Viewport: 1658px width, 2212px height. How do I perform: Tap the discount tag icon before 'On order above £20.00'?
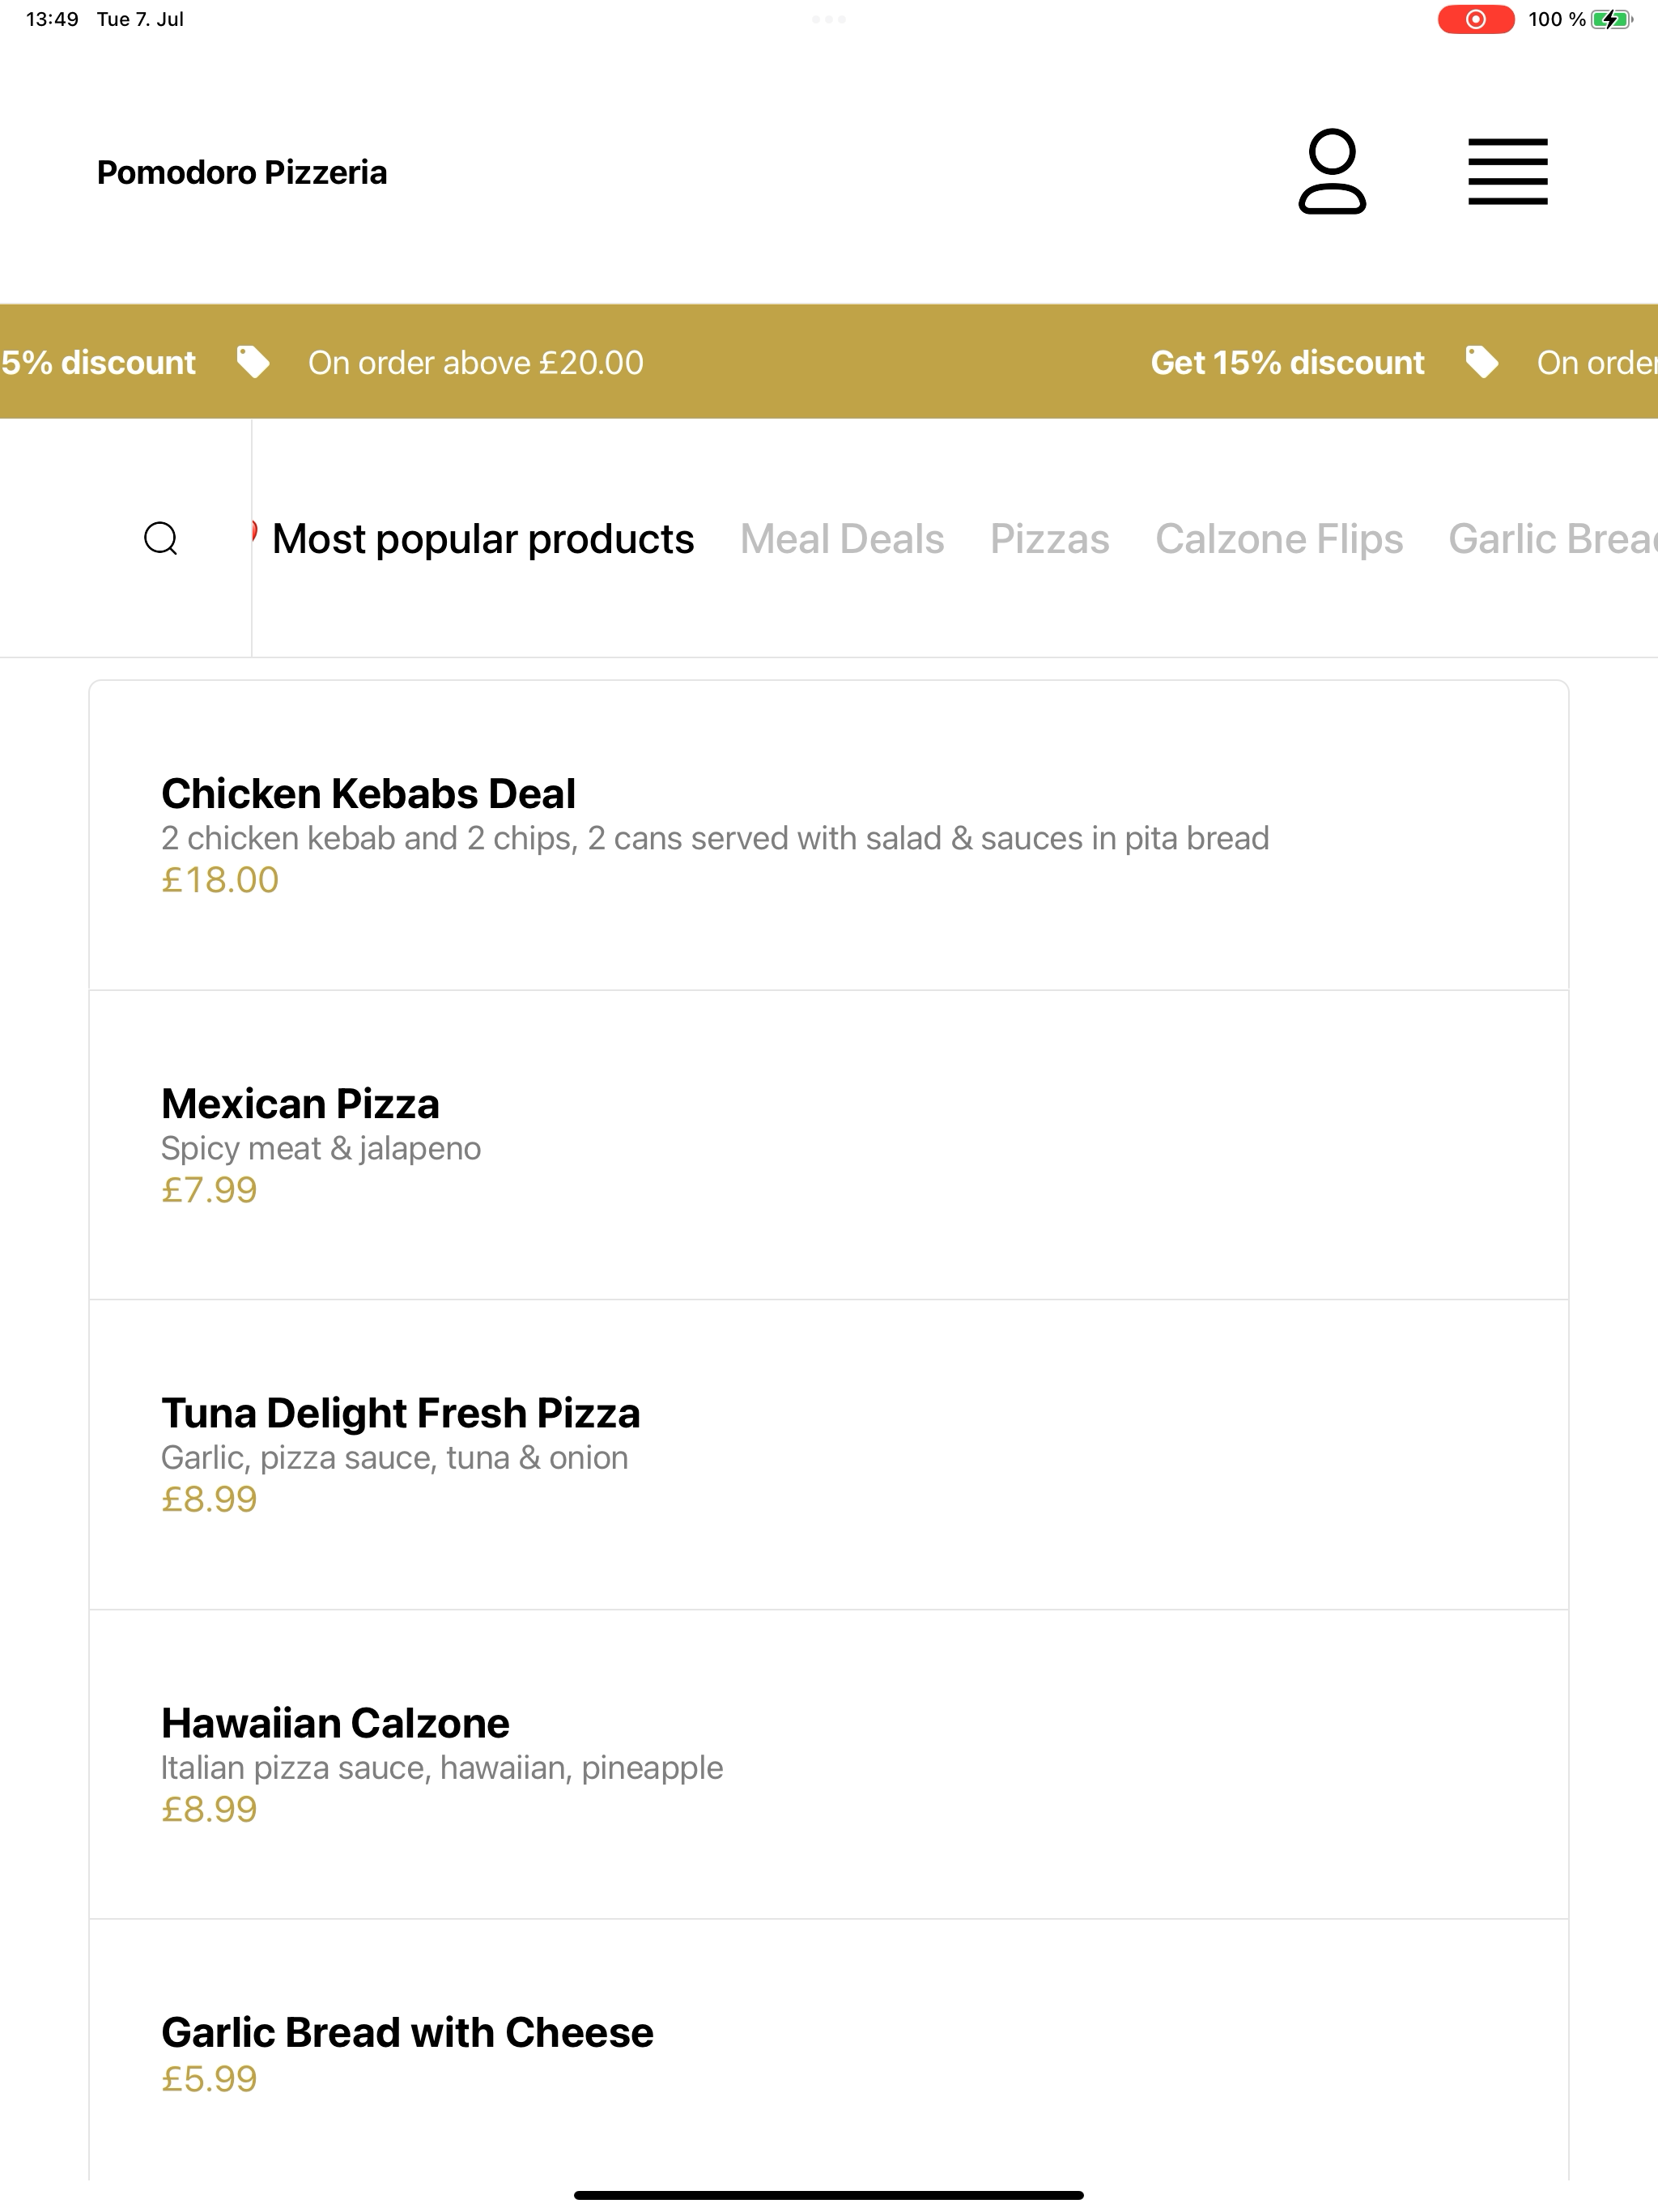[x=253, y=362]
